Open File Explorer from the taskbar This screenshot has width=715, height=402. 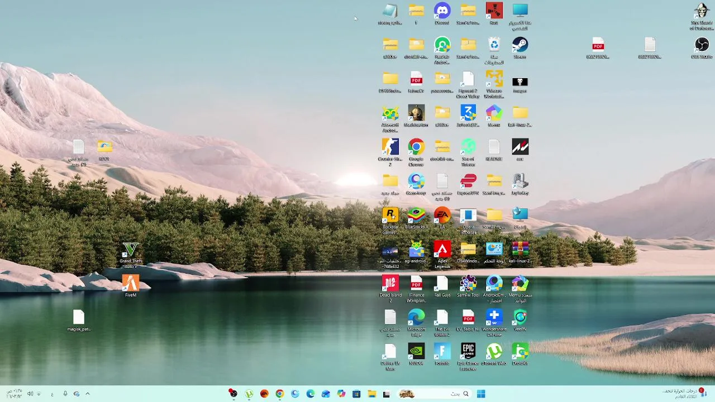pos(371,394)
